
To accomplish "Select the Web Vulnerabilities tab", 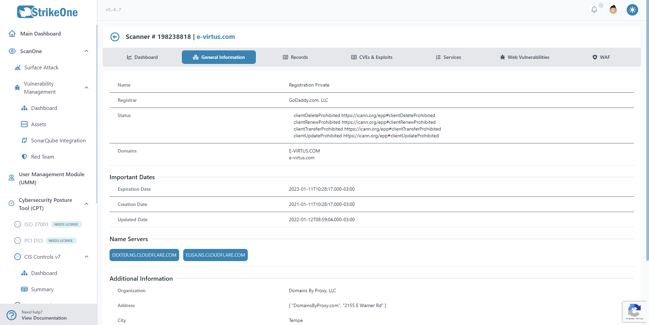I will [x=524, y=57].
